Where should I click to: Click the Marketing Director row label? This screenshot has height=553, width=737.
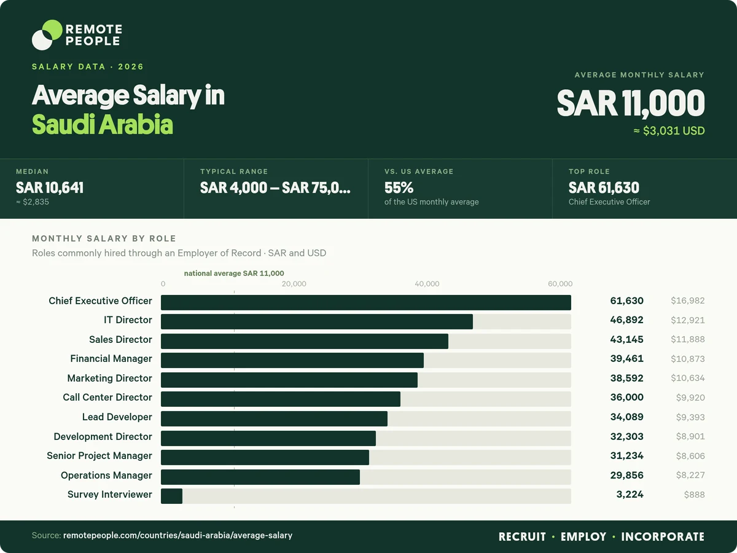110,378
